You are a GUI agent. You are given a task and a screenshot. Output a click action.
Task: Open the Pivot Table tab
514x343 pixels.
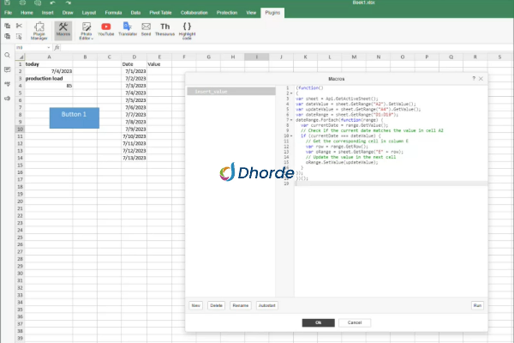[x=160, y=14]
